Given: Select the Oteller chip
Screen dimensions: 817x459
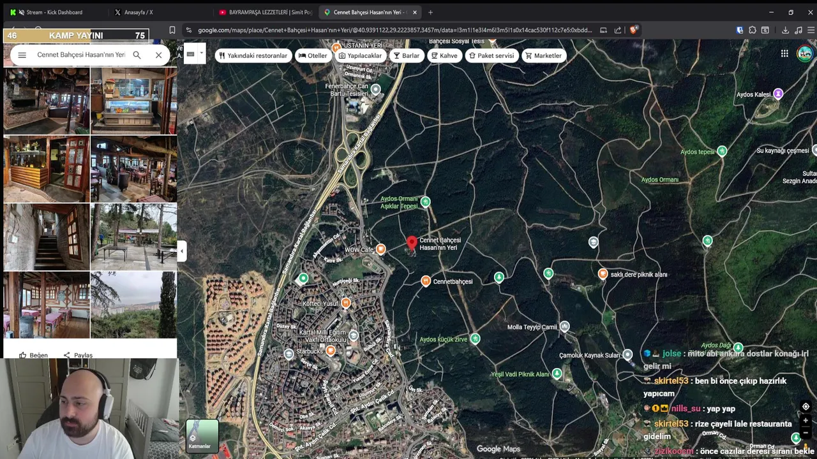Looking at the screenshot, I should [313, 55].
